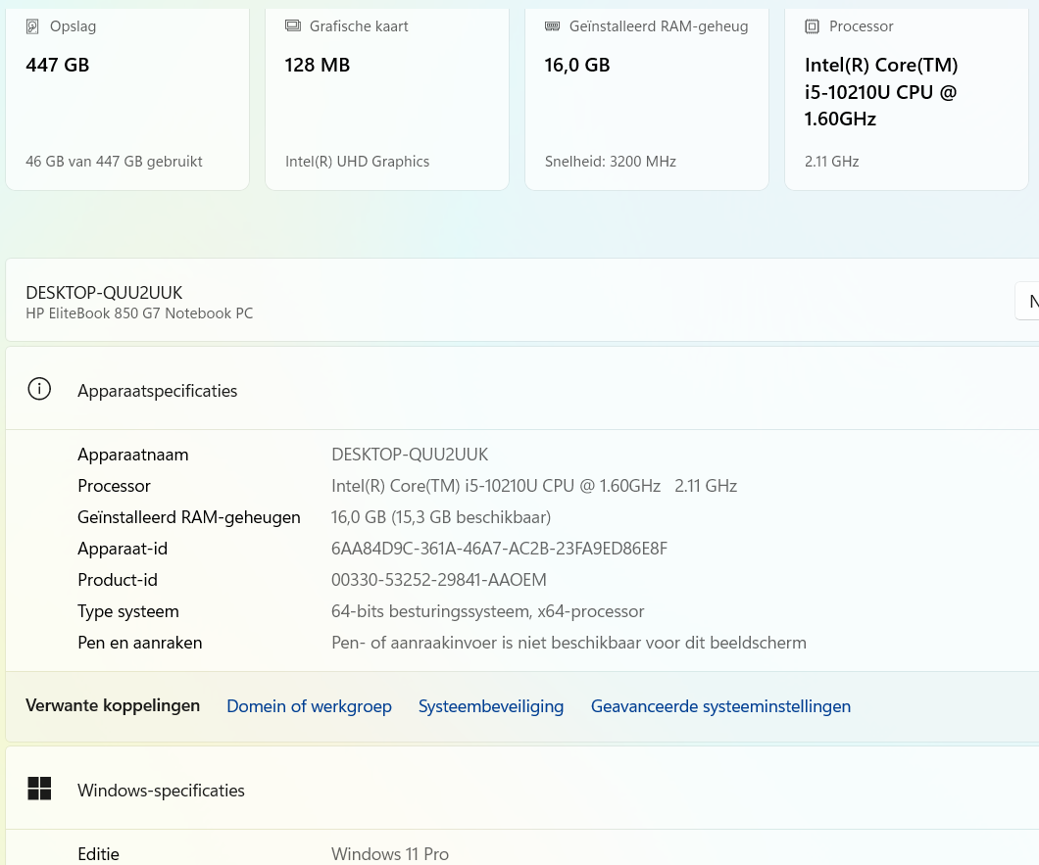Click the "Product-id" row label
The height and width of the screenshot is (865, 1039).
click(118, 580)
